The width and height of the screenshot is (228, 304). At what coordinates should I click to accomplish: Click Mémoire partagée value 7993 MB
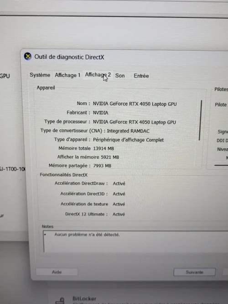point(102,166)
